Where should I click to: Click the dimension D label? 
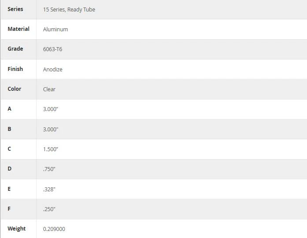click(x=9, y=169)
